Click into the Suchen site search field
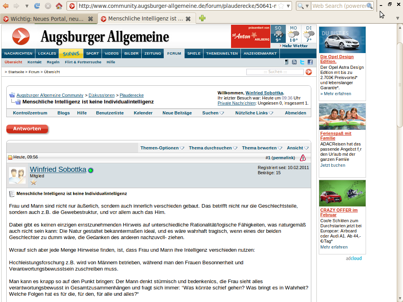 click(x=275, y=72)
